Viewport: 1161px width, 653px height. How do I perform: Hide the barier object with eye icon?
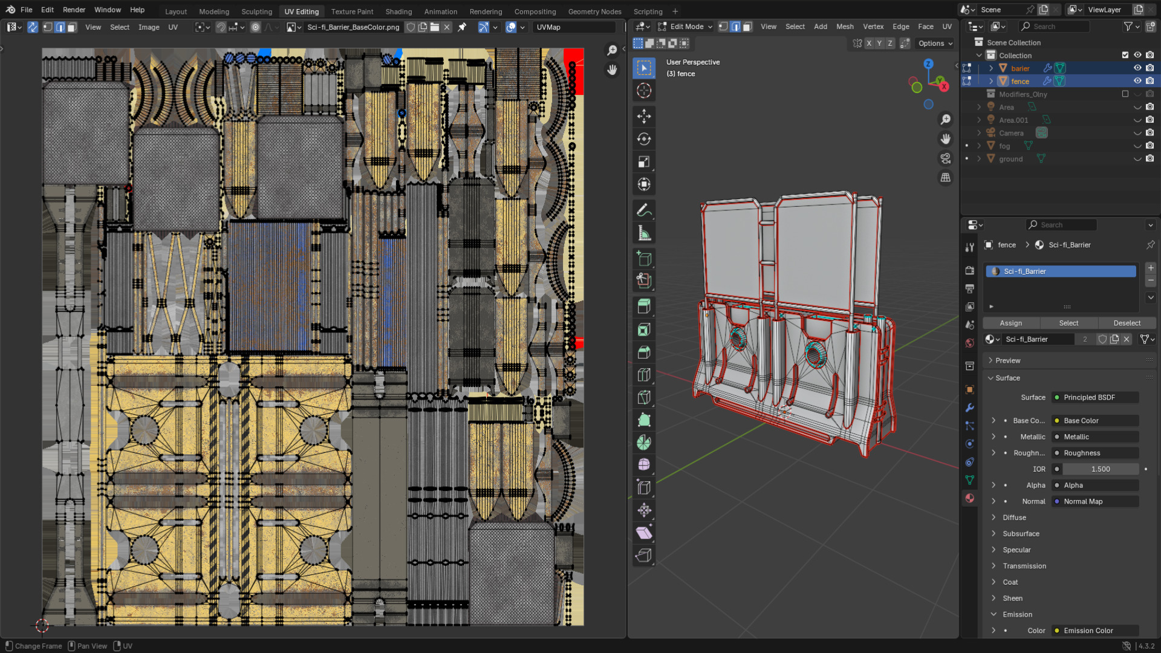[x=1137, y=68]
